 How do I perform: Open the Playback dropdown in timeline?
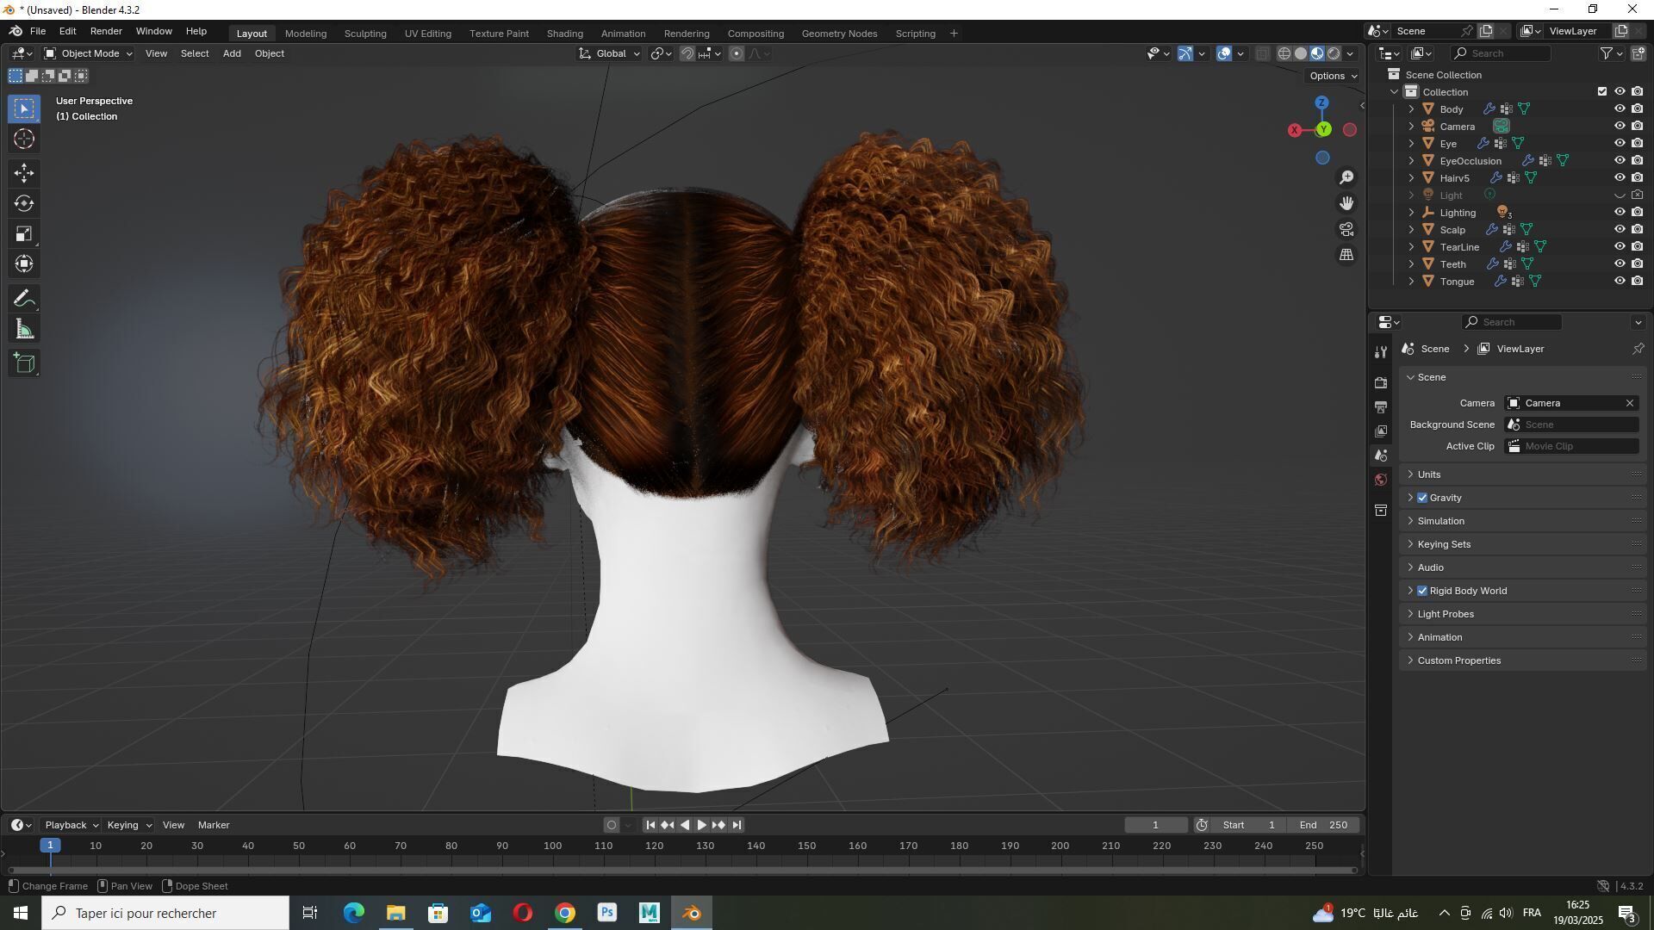[x=71, y=825]
